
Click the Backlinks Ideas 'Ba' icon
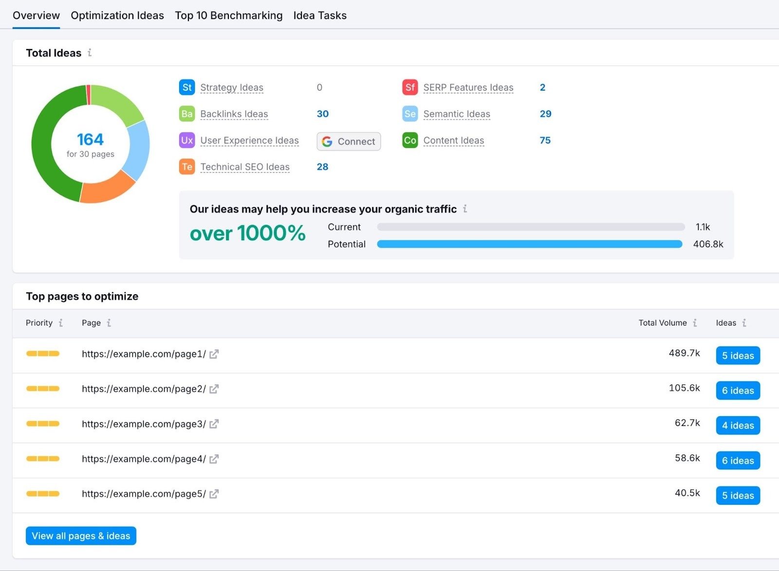point(187,114)
